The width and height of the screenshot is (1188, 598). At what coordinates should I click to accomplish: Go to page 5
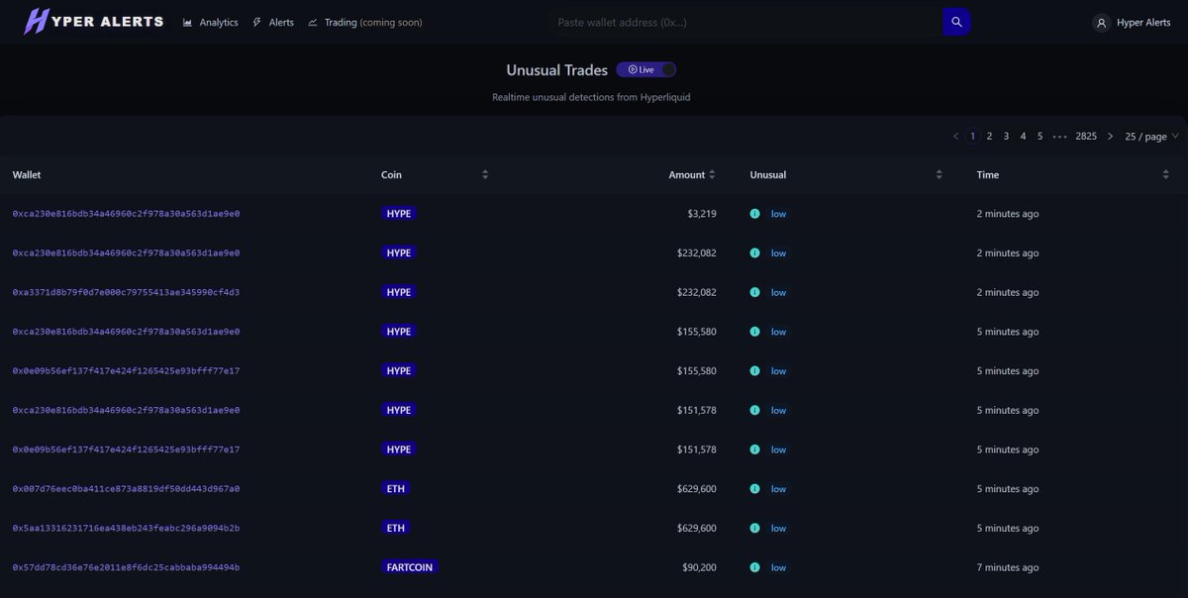pyautogui.click(x=1039, y=136)
